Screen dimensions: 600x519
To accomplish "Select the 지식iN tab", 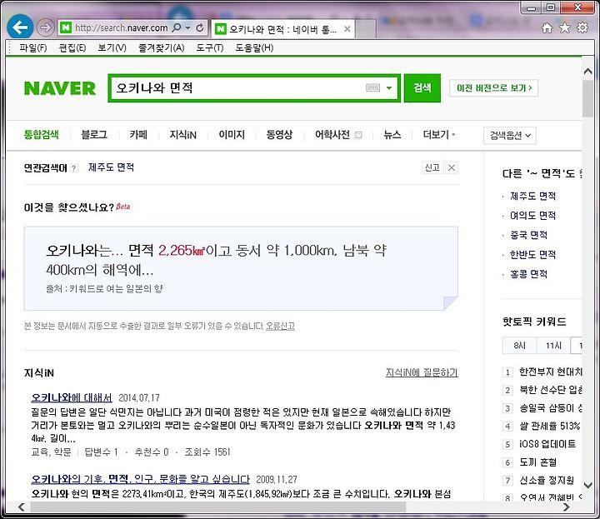I will click(x=182, y=135).
